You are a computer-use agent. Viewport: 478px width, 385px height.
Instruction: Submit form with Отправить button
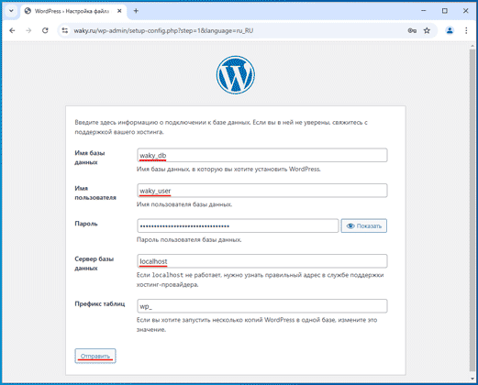(x=95, y=356)
